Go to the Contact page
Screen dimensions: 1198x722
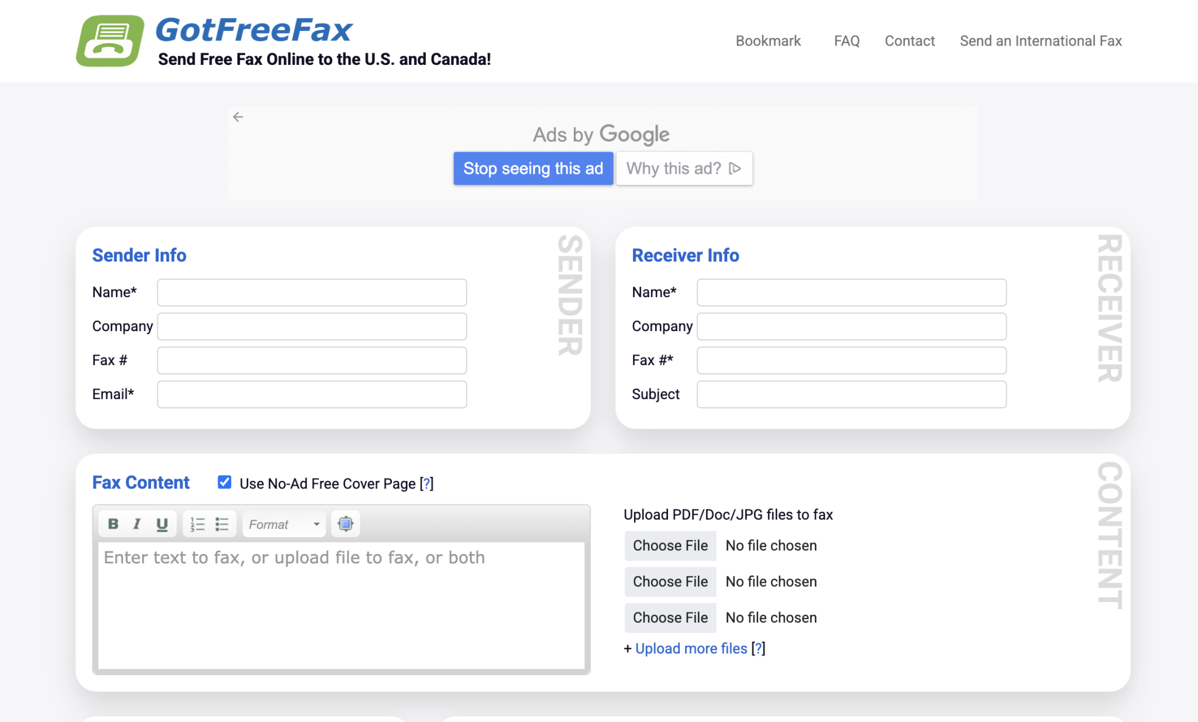click(x=909, y=41)
